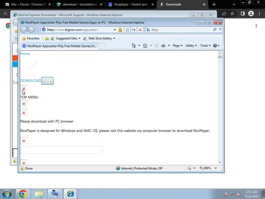Click the zoom 100% level button
Viewport: 265px width, 199px height.
pos(205,168)
